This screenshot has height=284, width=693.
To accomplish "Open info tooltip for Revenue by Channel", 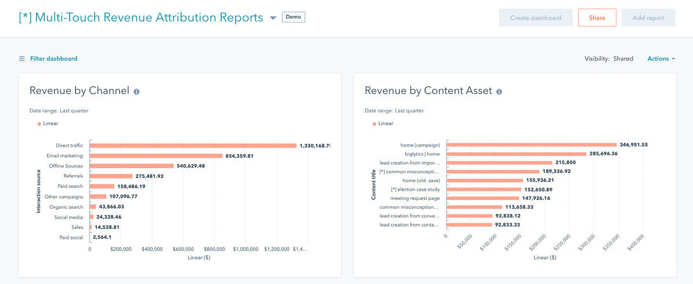I will pos(137,92).
